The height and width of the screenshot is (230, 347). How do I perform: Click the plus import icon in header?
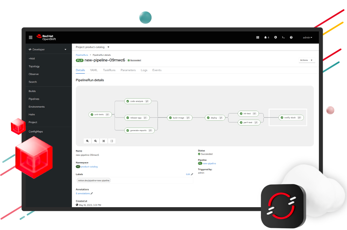click(276, 37)
